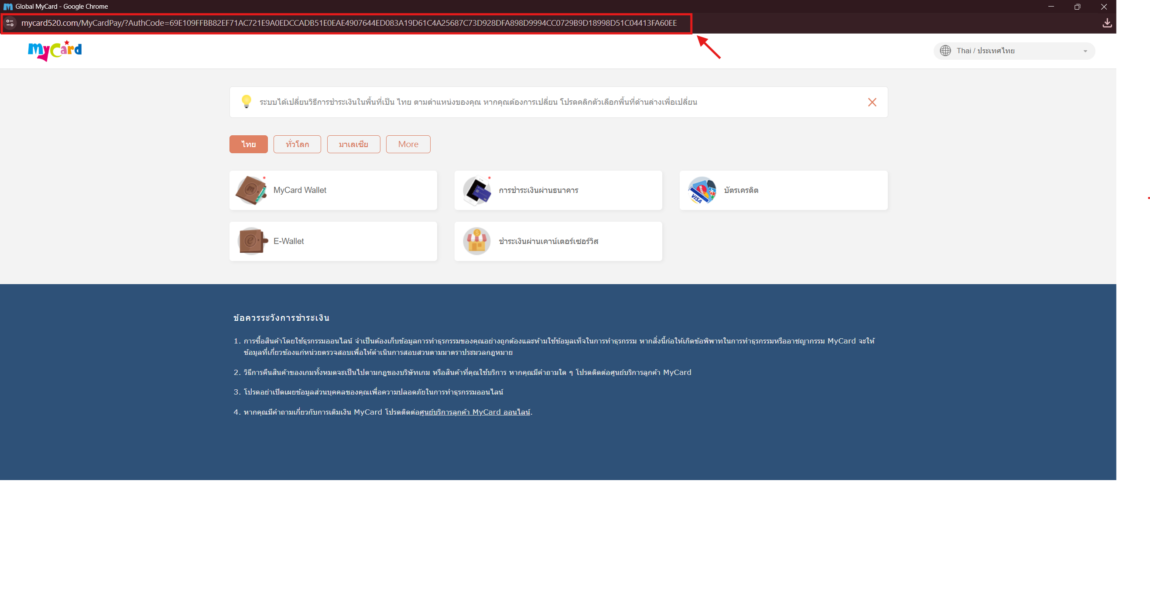Choose บัตรเครดิต payment method
The height and width of the screenshot is (601, 1150).
[784, 190]
